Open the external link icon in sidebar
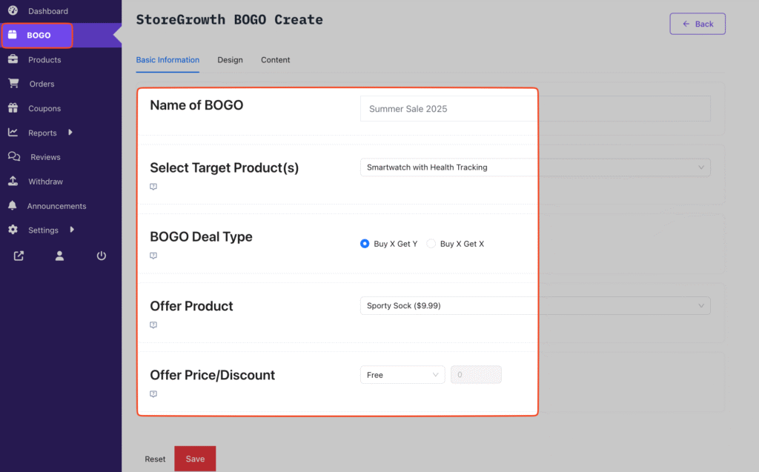 click(x=19, y=256)
